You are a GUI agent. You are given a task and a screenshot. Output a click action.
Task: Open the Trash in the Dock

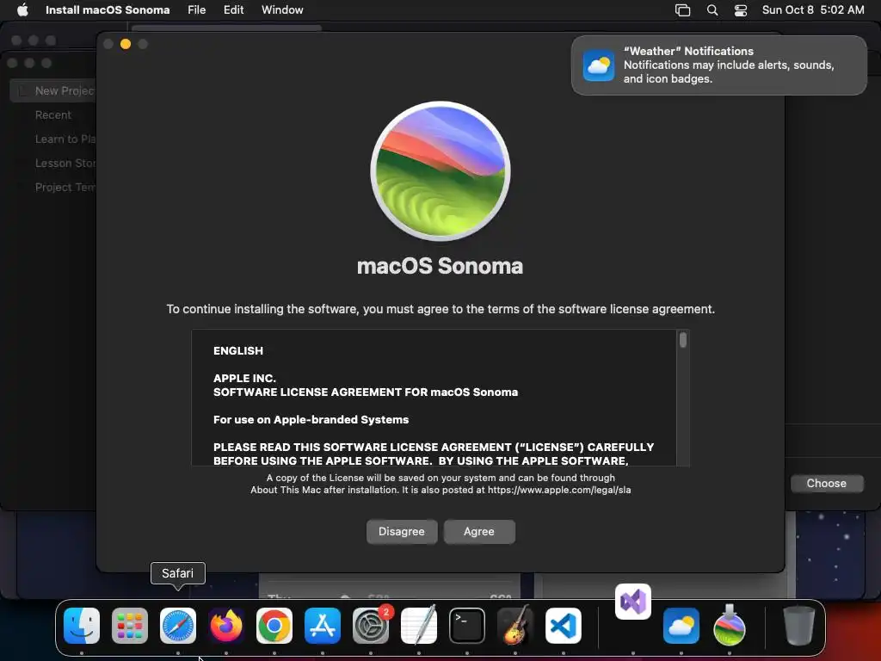point(798,625)
